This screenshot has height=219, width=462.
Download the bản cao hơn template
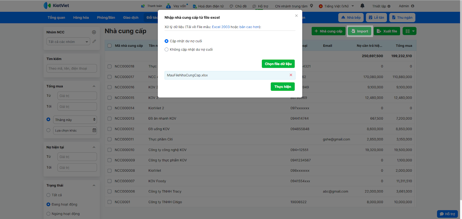coord(249,27)
